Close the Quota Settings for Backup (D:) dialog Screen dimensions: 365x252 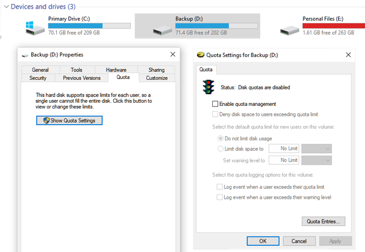pyautogui.click(x=348, y=55)
